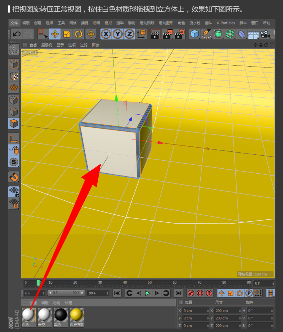The width and height of the screenshot is (283, 332).
Task: Jump to the end of the timeline
Action: pyautogui.click(x=178, y=293)
